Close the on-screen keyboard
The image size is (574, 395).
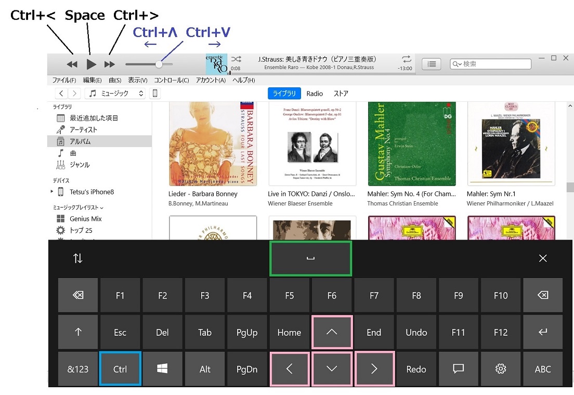543,258
